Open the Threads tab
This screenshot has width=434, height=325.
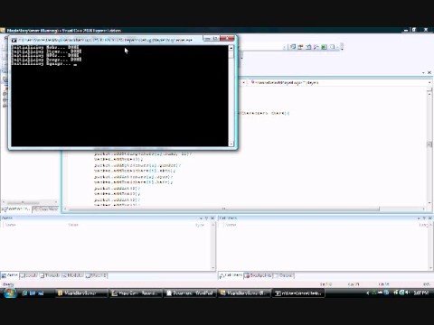[x=50, y=275]
